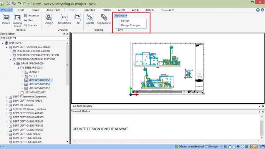Open the drawing tabs list arrow
Image resolution: width=265 pixels, height=149 pixels.
(259, 106)
